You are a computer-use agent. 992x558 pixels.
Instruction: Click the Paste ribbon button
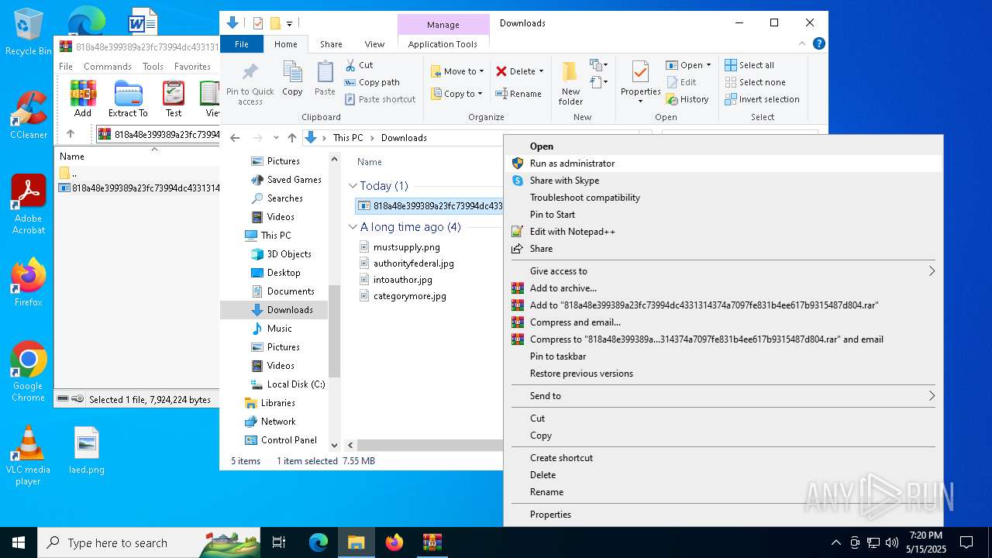(325, 78)
